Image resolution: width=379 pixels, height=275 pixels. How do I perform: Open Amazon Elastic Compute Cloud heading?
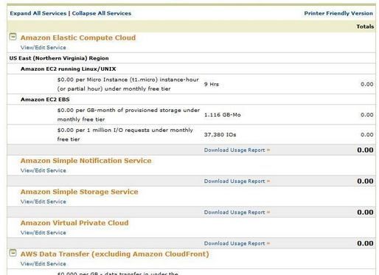(78, 38)
